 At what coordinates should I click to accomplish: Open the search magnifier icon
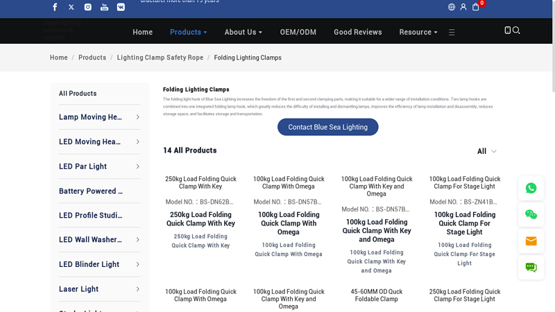click(x=516, y=31)
